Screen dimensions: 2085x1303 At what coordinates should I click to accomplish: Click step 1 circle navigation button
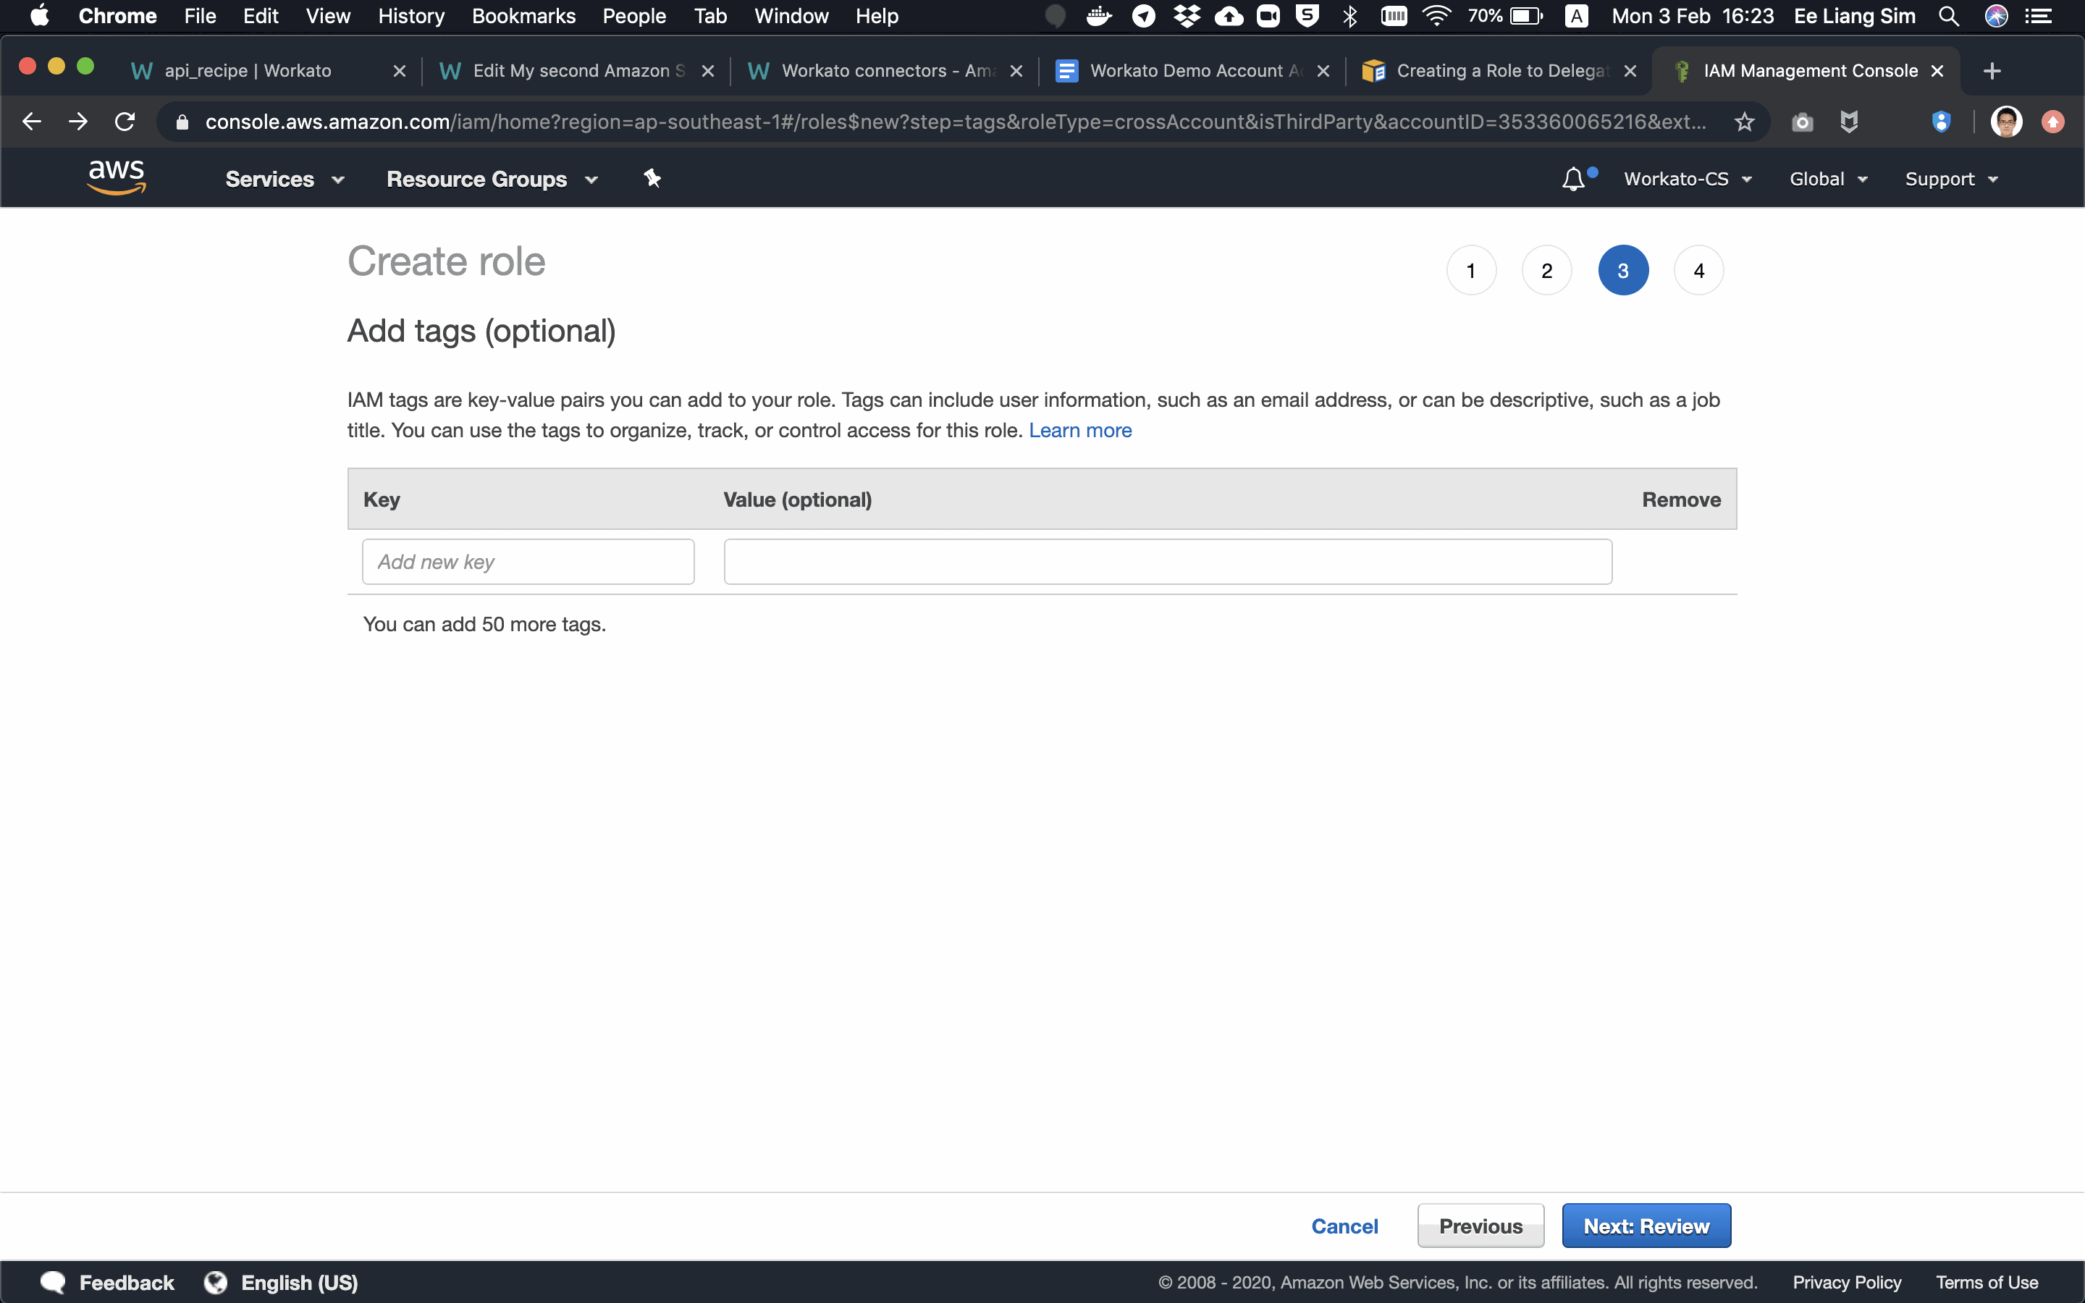[x=1471, y=269]
